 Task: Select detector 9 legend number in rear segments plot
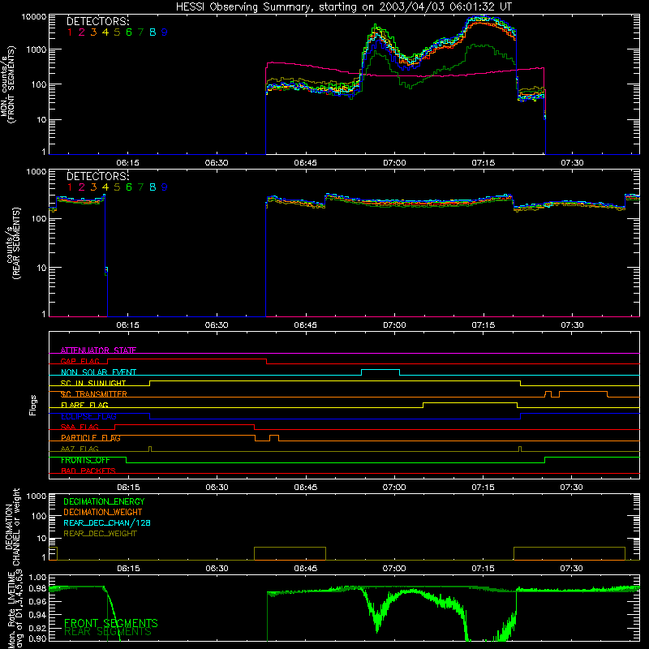(x=165, y=187)
